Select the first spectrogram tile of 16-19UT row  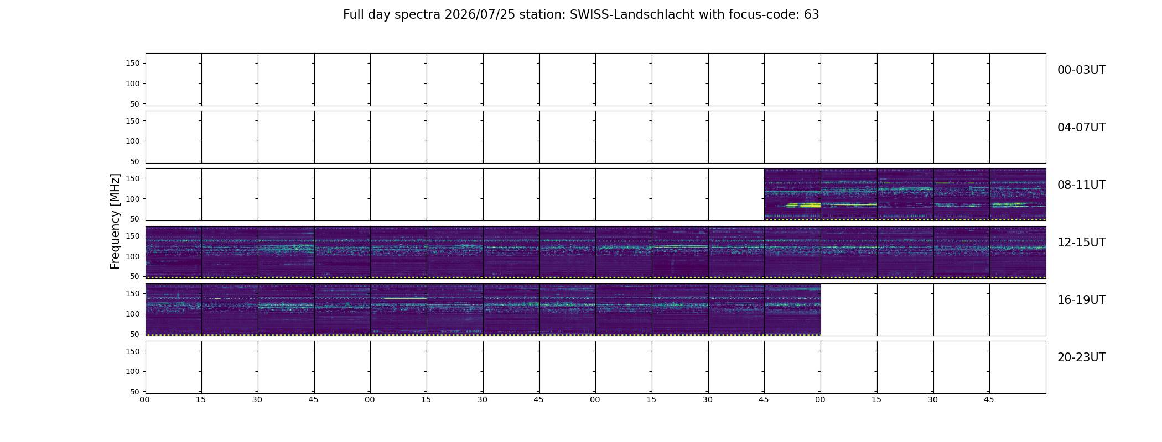(174, 309)
